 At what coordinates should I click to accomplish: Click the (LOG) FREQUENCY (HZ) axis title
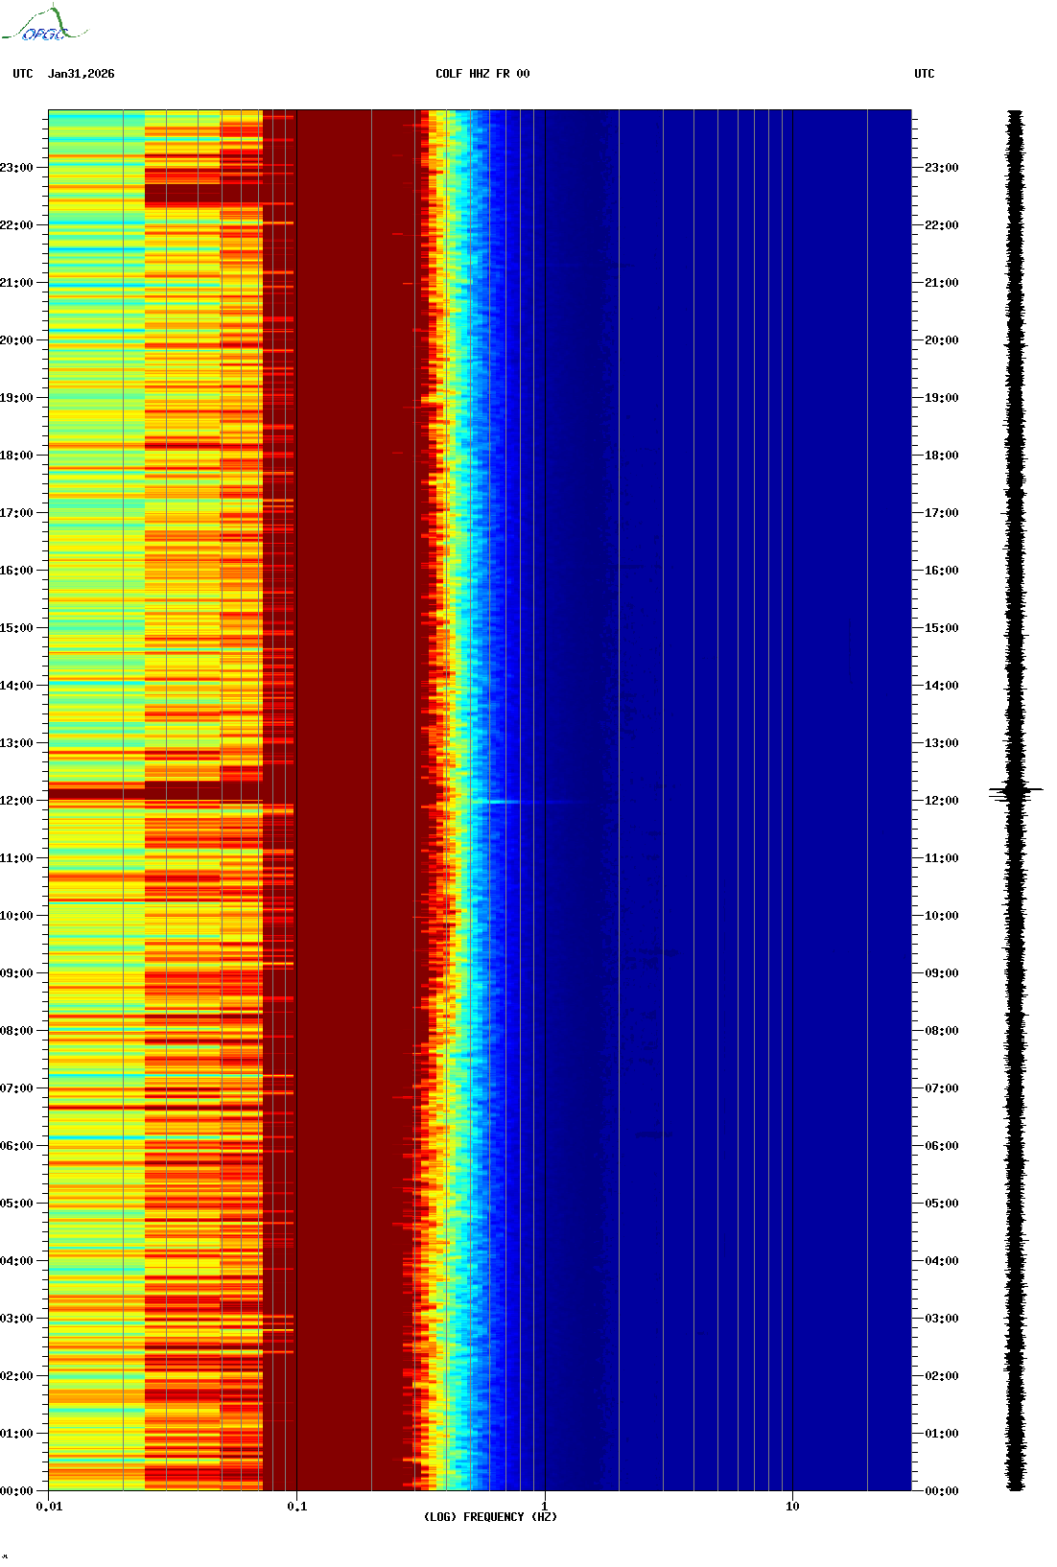point(490,1517)
